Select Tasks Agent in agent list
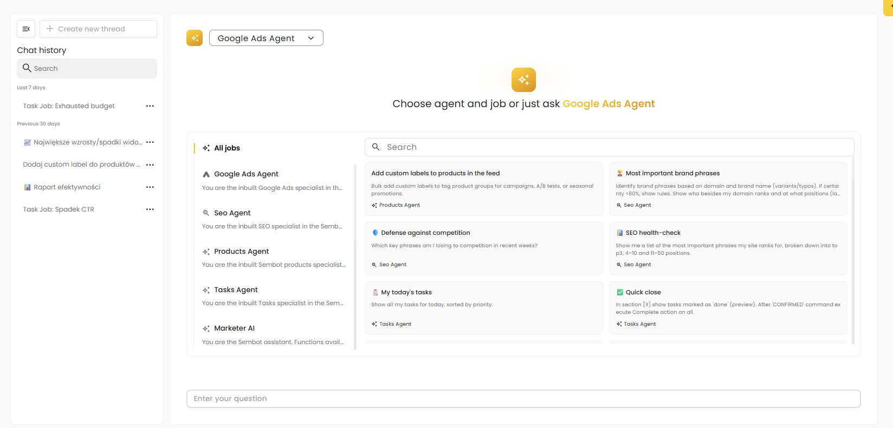Image resolution: width=893 pixels, height=428 pixels. tap(236, 290)
